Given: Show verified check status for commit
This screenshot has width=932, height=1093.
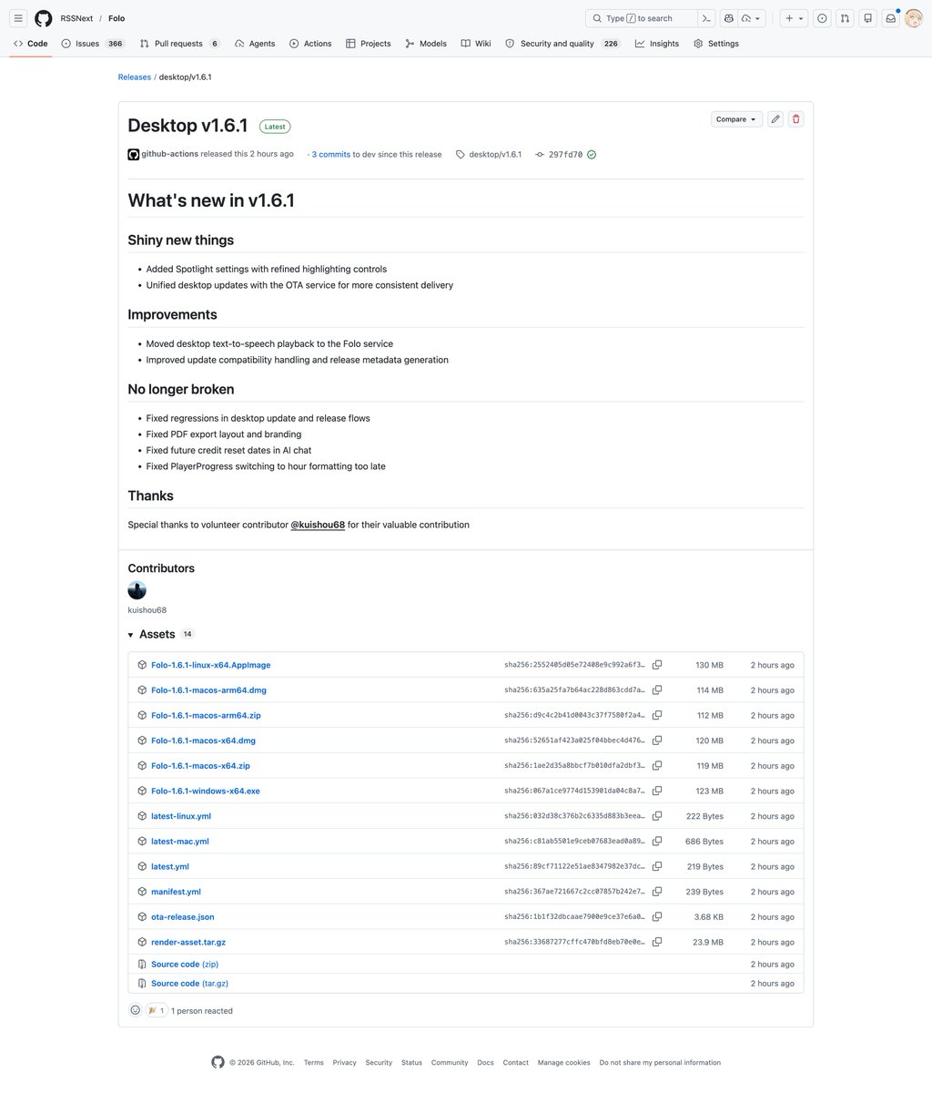Looking at the screenshot, I should (x=592, y=155).
